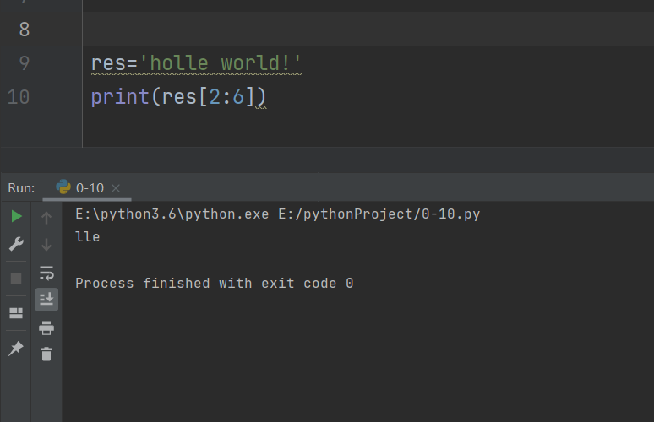The height and width of the screenshot is (422, 654).
Task: Click the down stack trace arrow
Action: pos(46,245)
